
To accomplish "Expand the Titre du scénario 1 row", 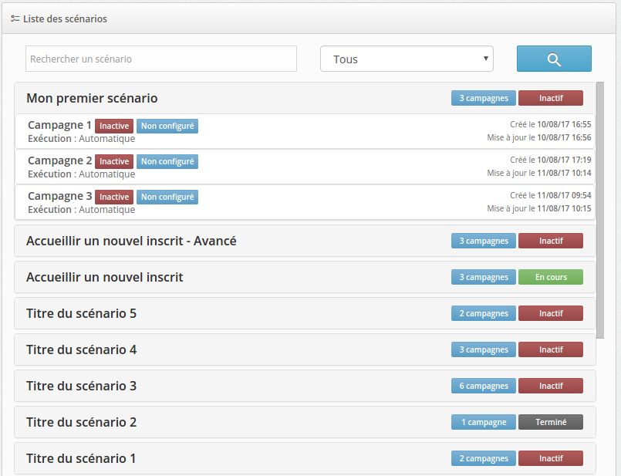I will tap(81, 458).
